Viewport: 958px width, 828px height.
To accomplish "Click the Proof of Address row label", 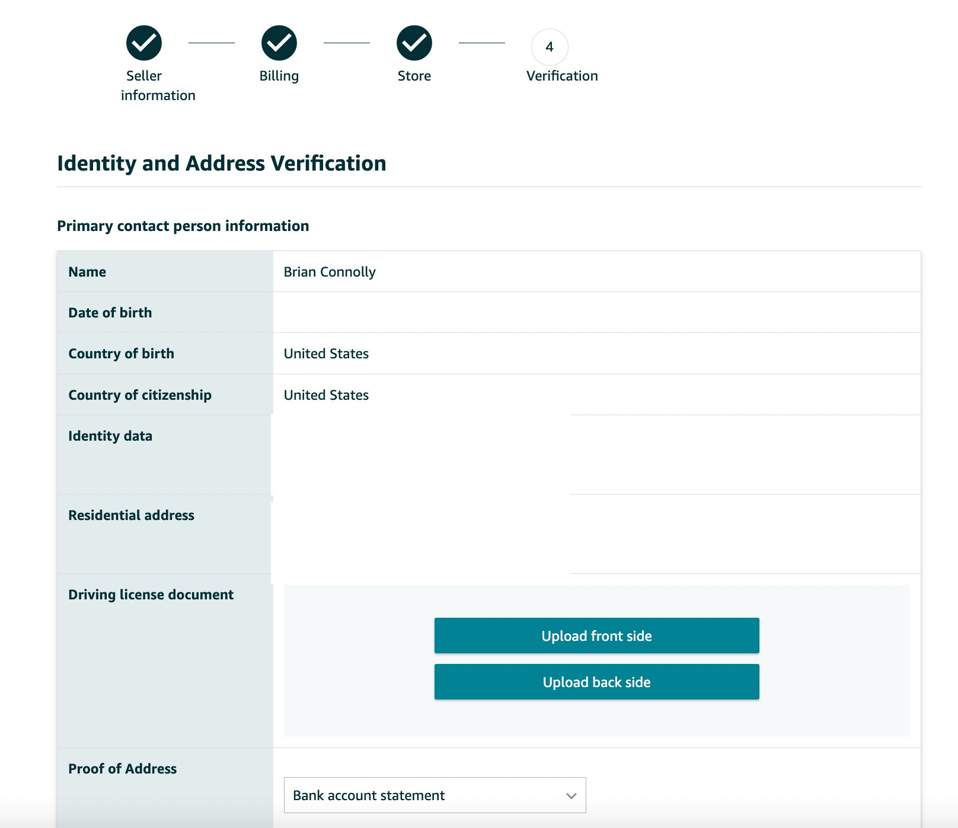I will tap(123, 769).
